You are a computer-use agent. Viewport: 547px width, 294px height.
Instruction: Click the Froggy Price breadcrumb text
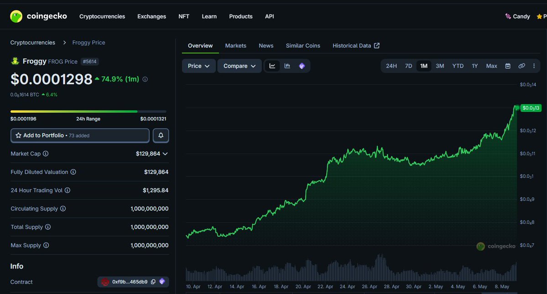(x=89, y=42)
